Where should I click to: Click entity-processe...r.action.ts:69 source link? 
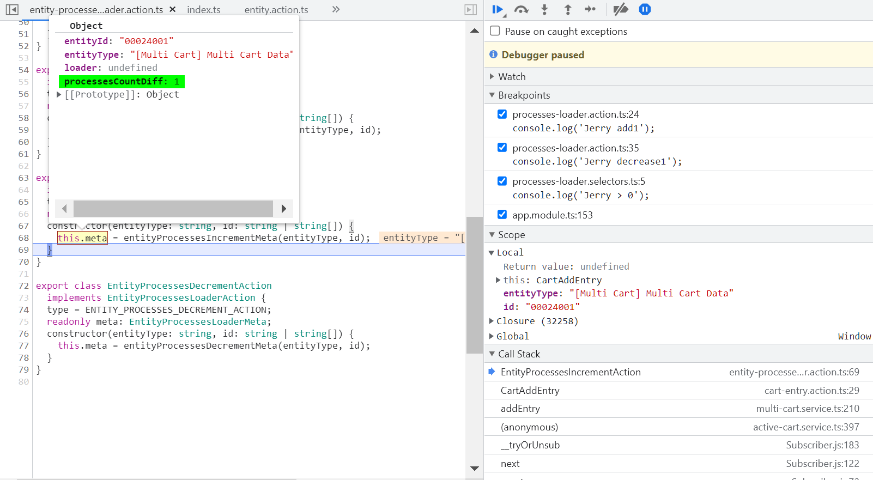(794, 372)
